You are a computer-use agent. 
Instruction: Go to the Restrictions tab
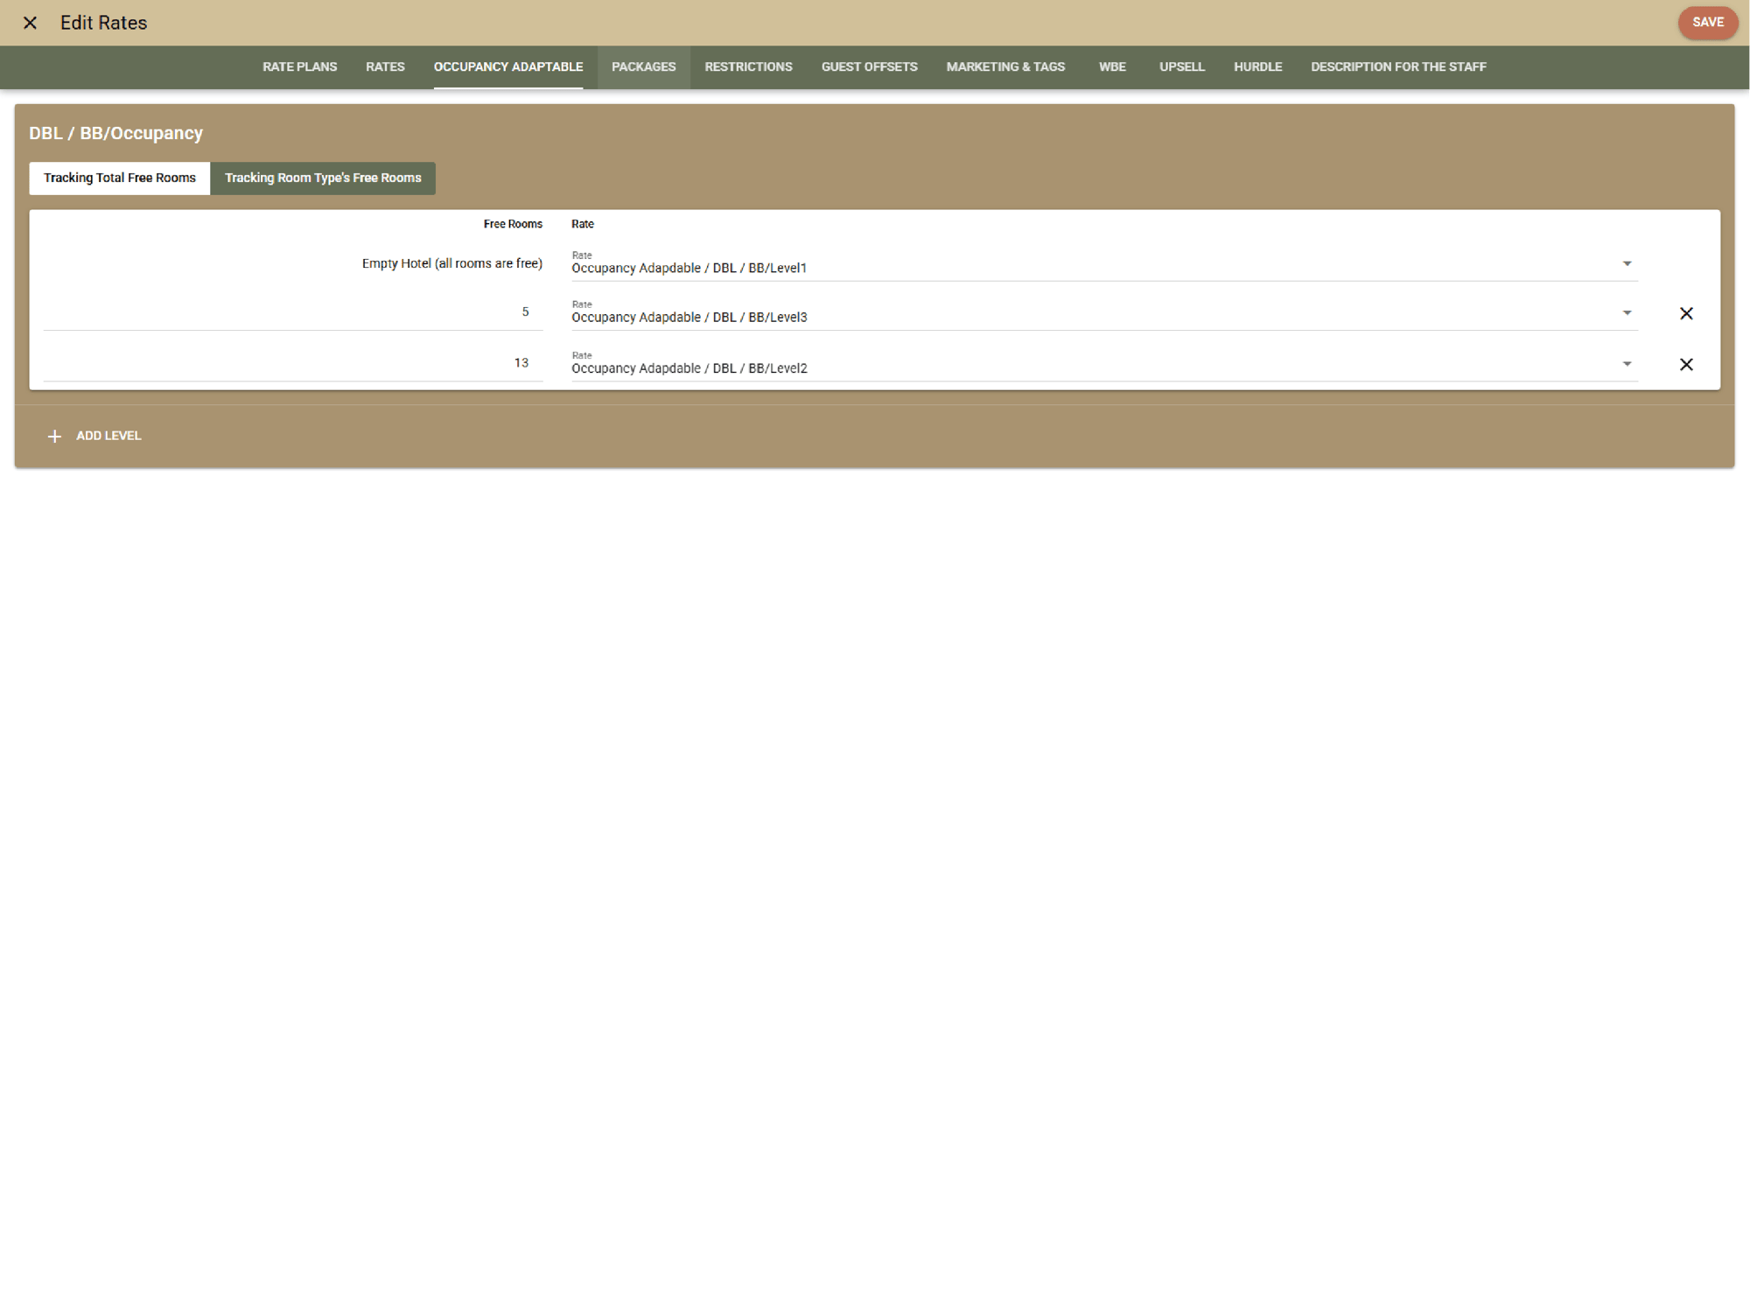click(x=748, y=66)
